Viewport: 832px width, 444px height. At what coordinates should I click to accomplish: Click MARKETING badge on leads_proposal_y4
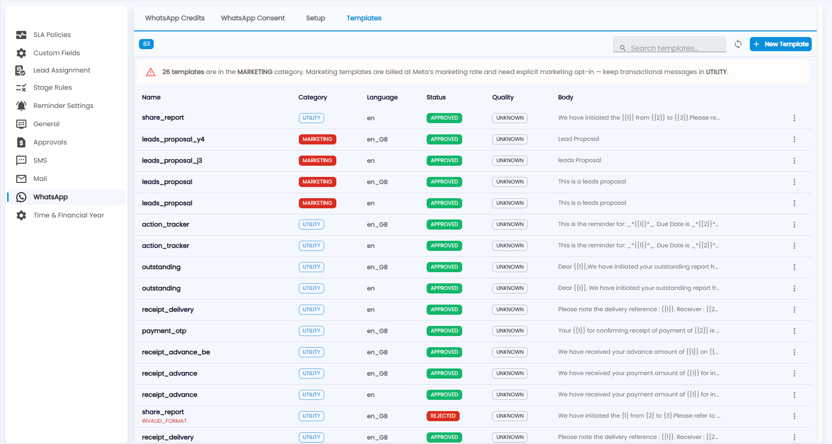tap(318, 139)
